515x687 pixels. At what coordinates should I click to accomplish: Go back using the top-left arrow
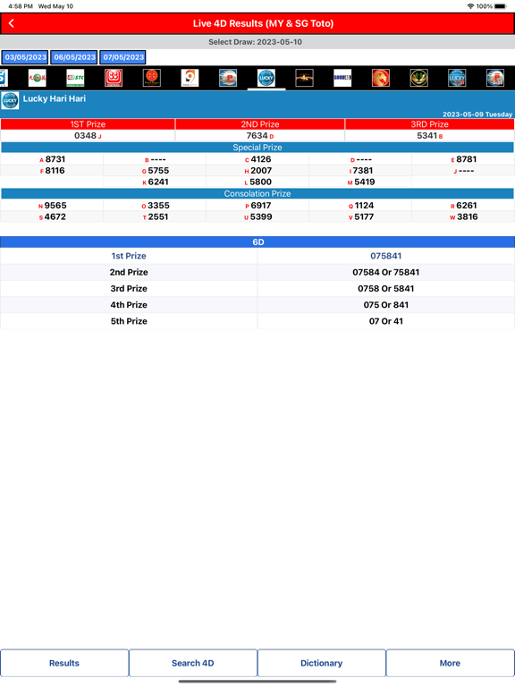12,23
